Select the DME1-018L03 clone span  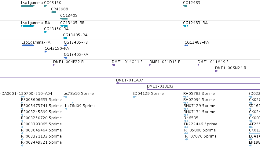(203, 89)
